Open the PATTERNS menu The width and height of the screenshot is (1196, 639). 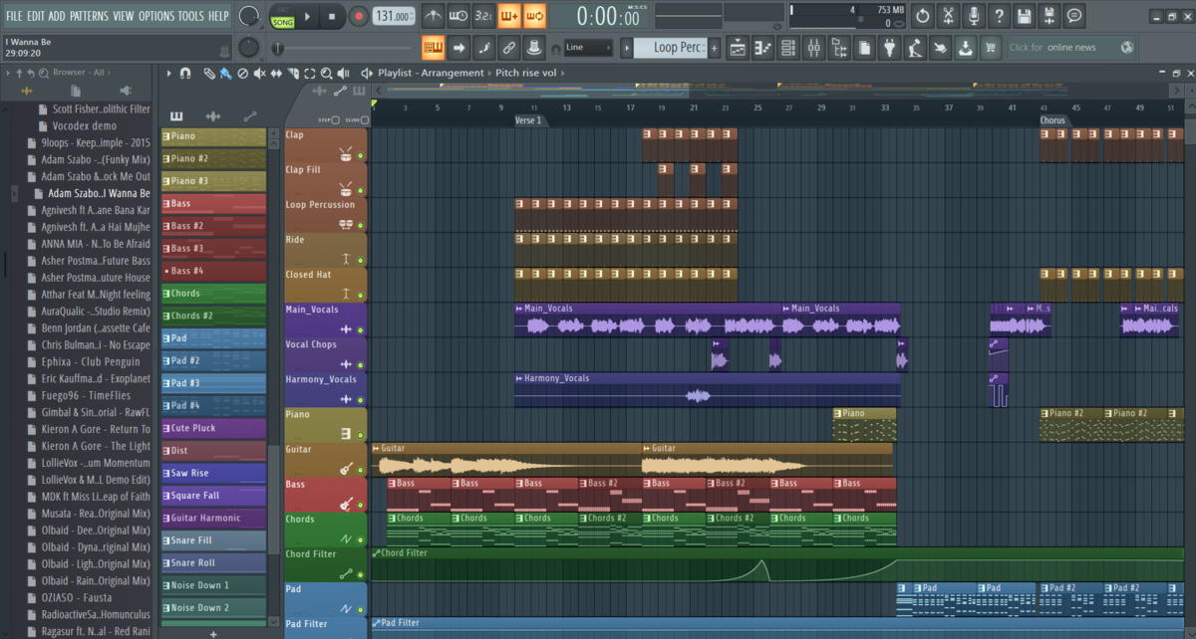click(90, 16)
